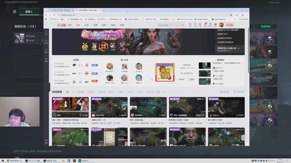Open the user avatar in the header
This screenshot has height=163, width=291.
point(222,25)
